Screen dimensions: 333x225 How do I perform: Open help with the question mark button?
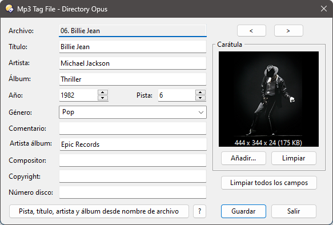[x=199, y=211]
